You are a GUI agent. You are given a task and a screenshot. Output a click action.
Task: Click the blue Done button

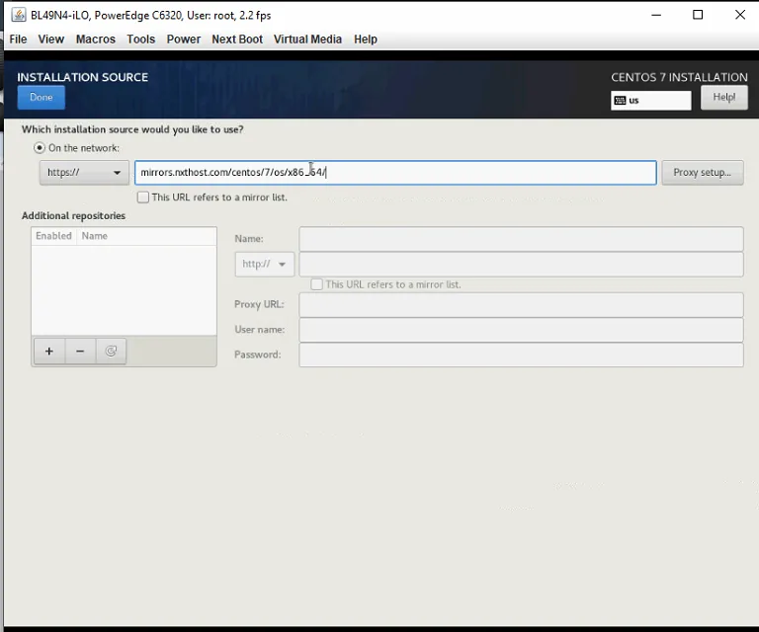[x=42, y=97]
